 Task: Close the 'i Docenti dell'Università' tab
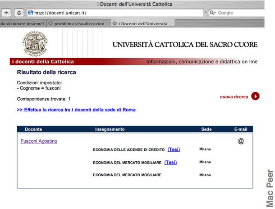115,23
